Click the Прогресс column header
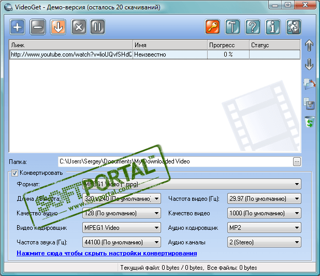The image size is (320, 276). (228, 45)
